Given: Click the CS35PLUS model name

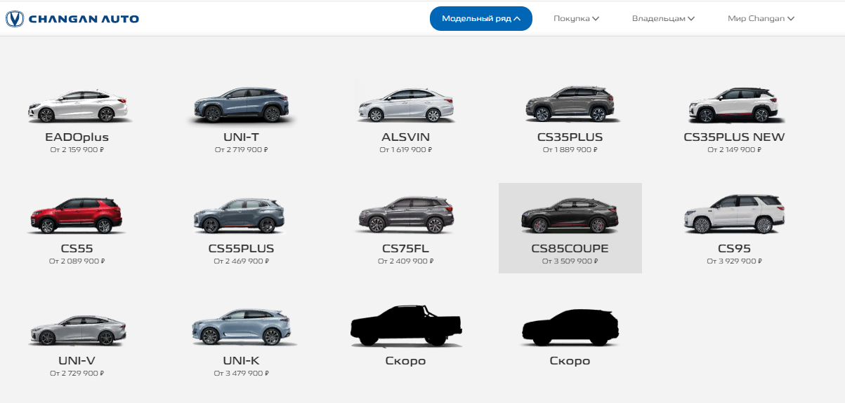Looking at the screenshot, I should point(570,137).
